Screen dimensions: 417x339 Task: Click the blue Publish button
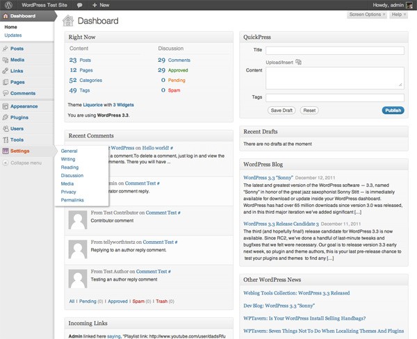pyautogui.click(x=393, y=110)
